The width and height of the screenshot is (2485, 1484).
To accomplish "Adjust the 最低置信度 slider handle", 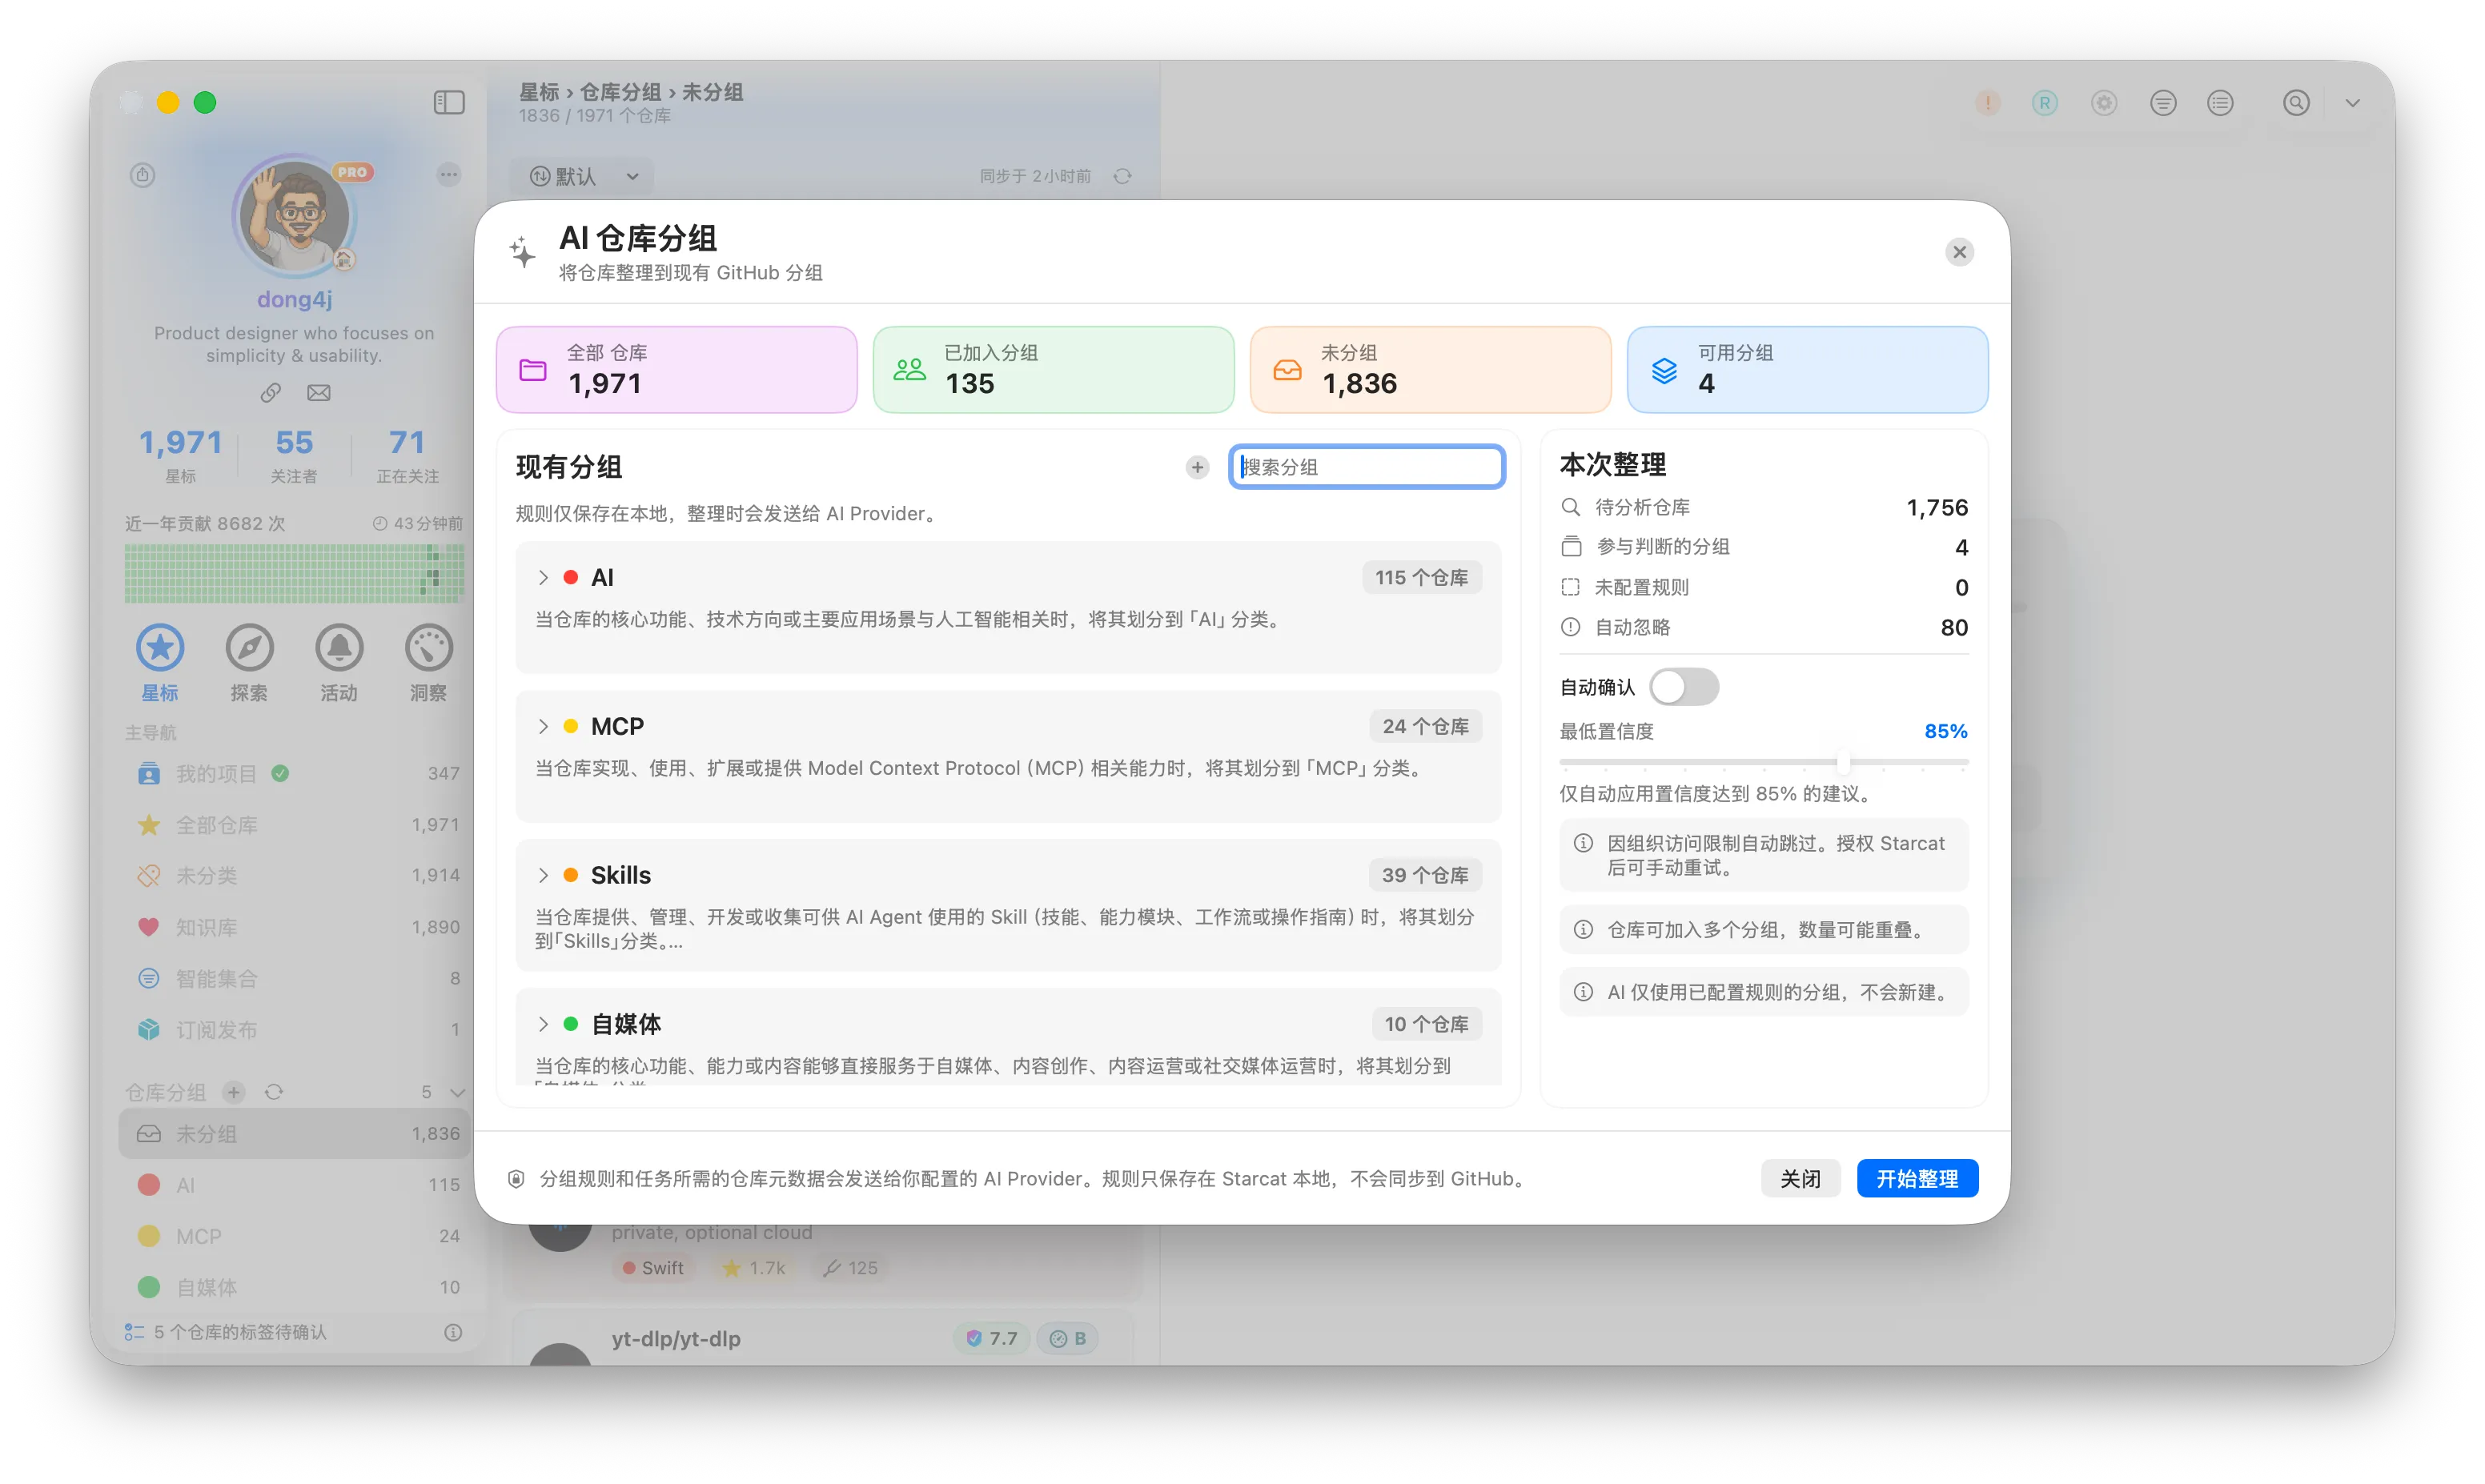I will point(1843,762).
